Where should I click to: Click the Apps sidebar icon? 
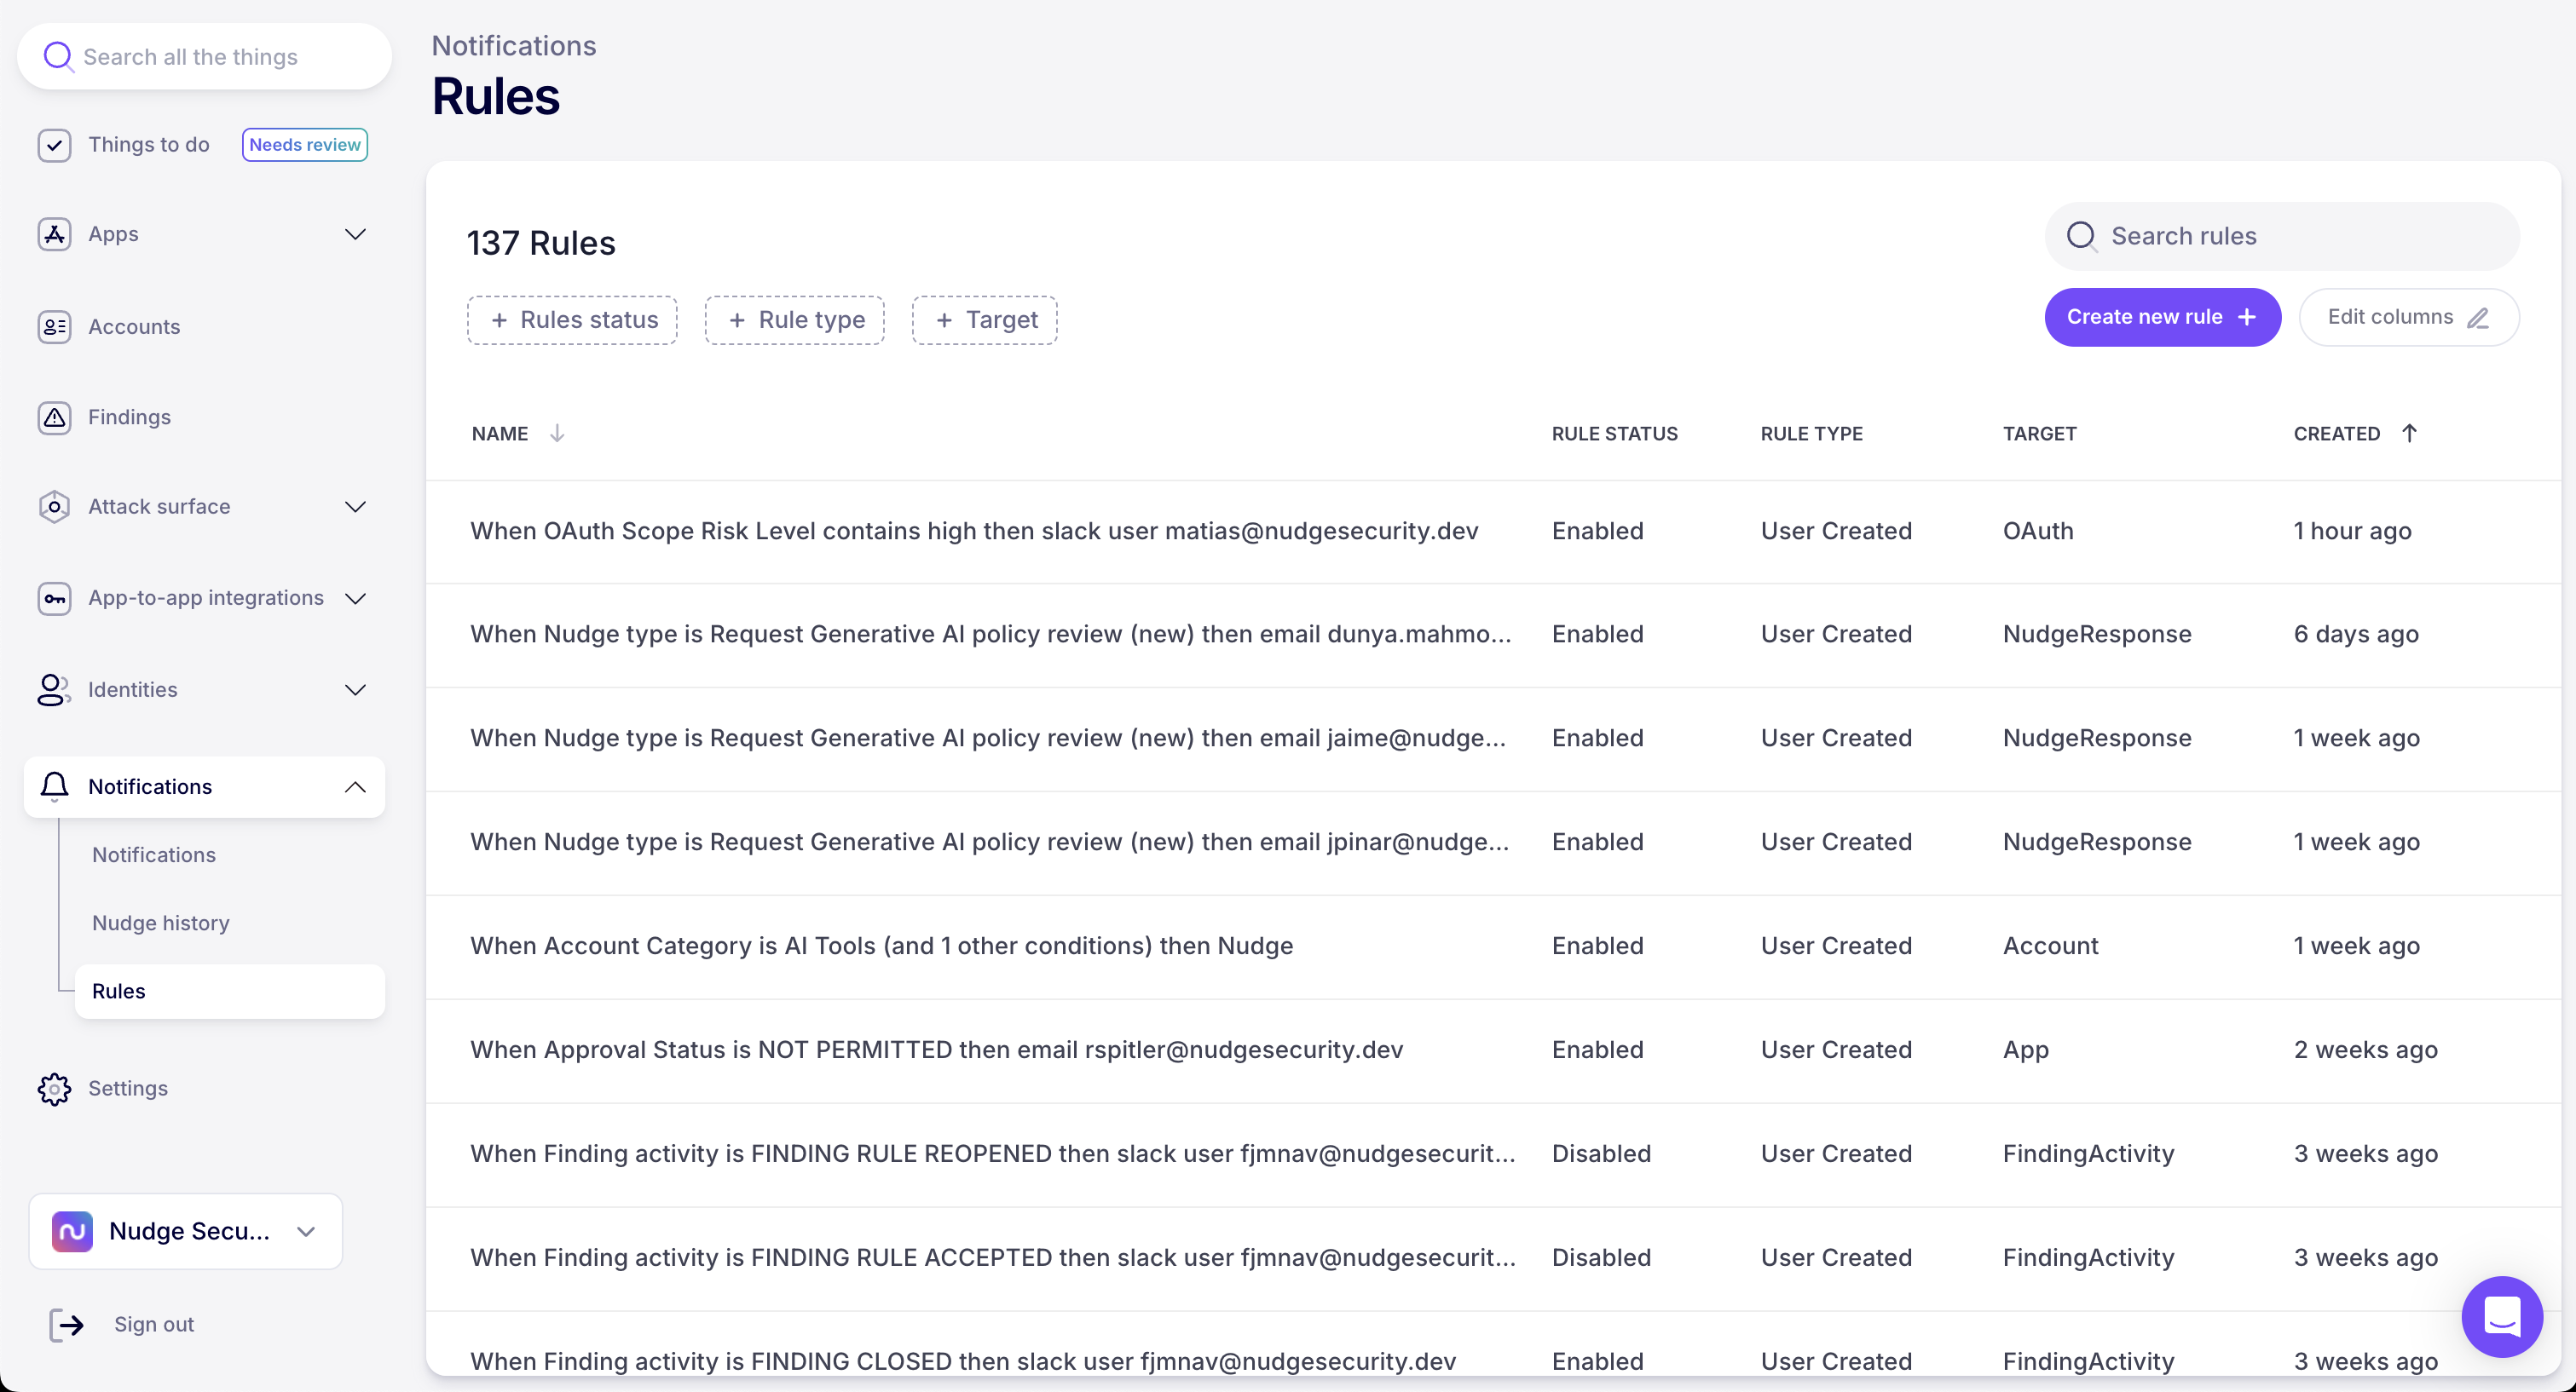point(54,233)
